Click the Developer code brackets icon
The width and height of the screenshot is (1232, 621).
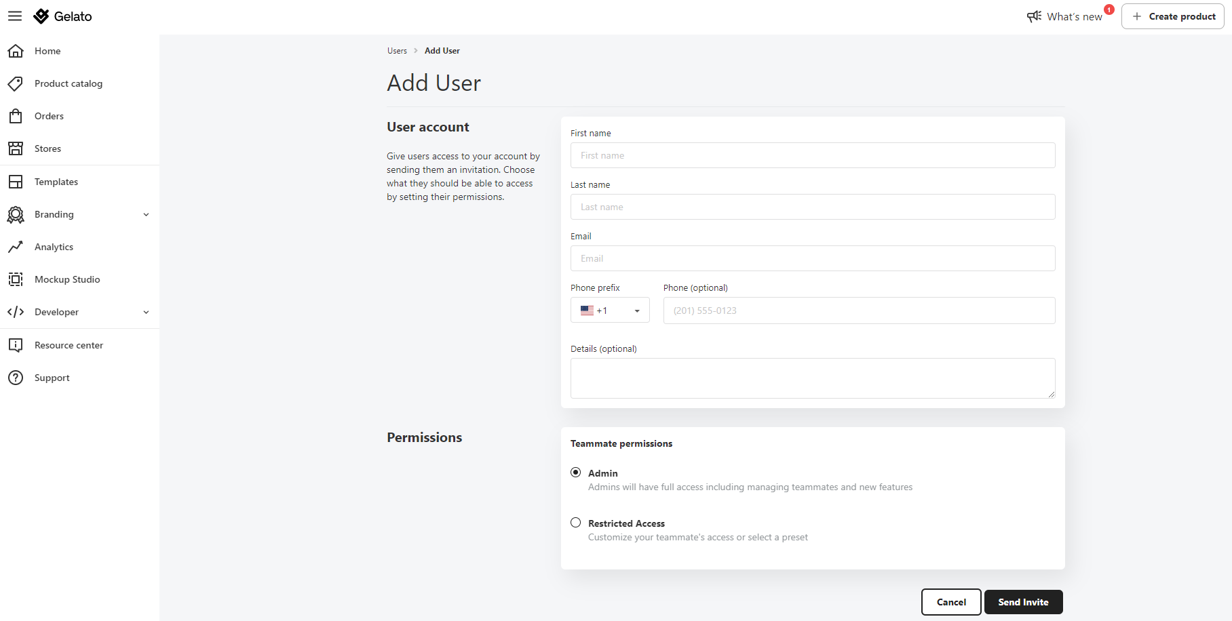(16, 312)
